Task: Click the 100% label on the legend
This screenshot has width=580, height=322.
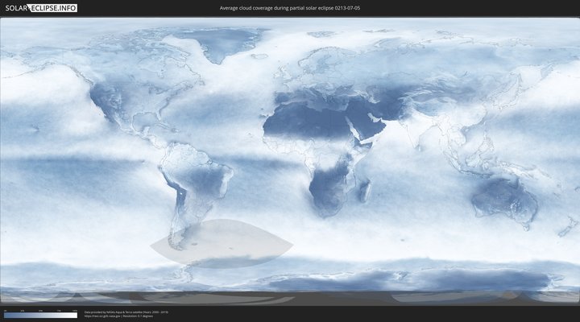Action: 75,310
